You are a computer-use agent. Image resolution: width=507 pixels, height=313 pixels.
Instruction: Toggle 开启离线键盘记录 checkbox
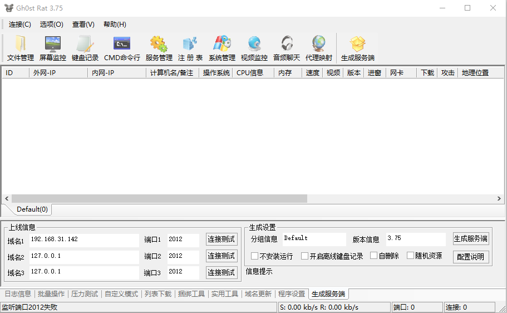(304, 256)
